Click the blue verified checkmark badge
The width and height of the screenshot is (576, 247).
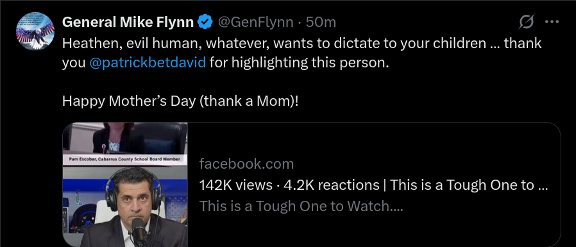[205, 22]
